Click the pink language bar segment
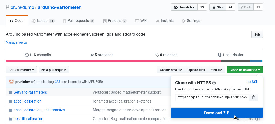 coord(113,61)
